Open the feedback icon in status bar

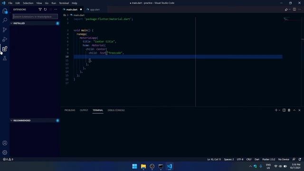click(x=294, y=159)
